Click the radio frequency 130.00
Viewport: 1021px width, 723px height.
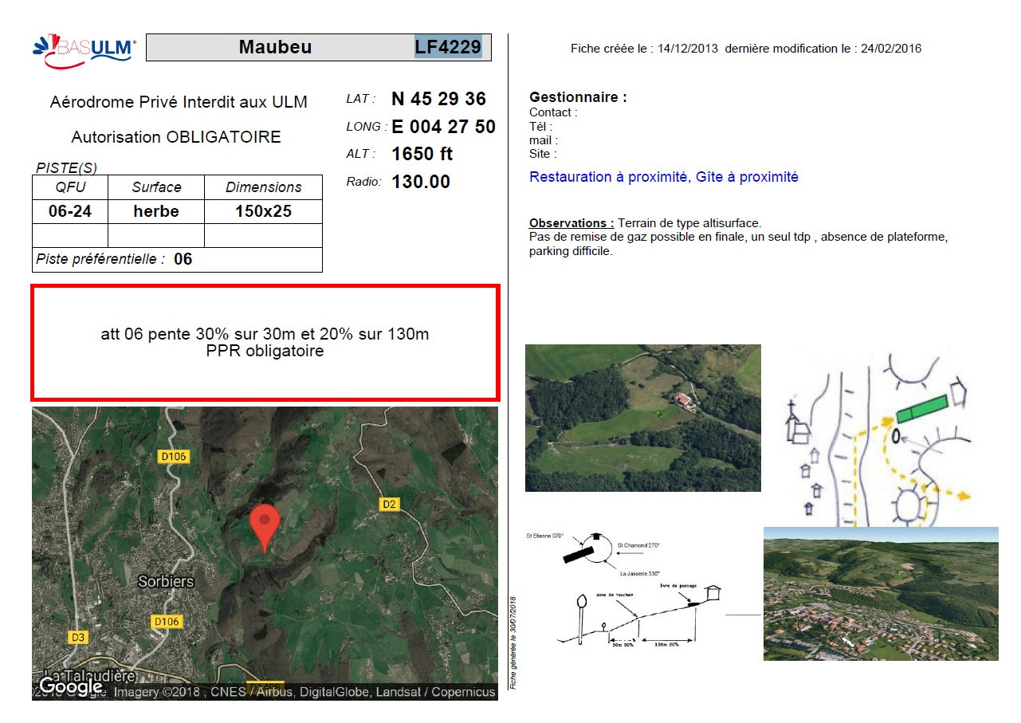(x=421, y=182)
